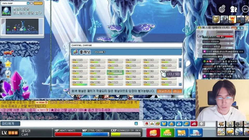Select channel 70 in the channel list
Screen dimensions: 249x140
[151, 72]
